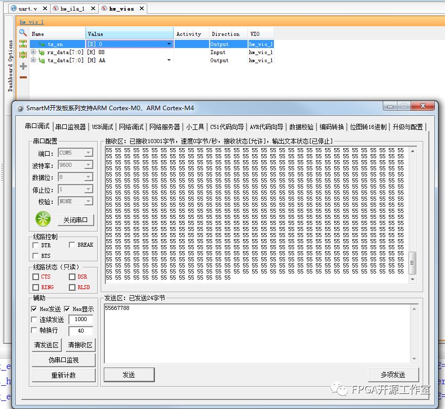Click the send area text input box
Image resolution: width=445 pixels, height=409 pixels.
point(258,333)
